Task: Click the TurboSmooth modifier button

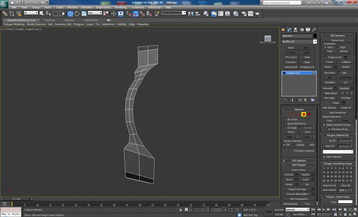Action: 291,67
